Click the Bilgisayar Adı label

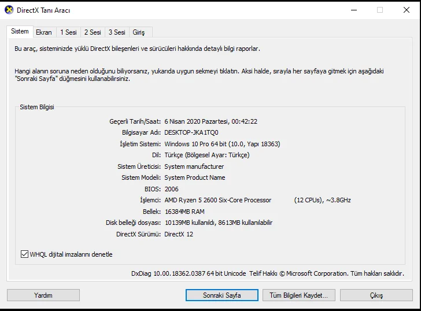pos(141,132)
